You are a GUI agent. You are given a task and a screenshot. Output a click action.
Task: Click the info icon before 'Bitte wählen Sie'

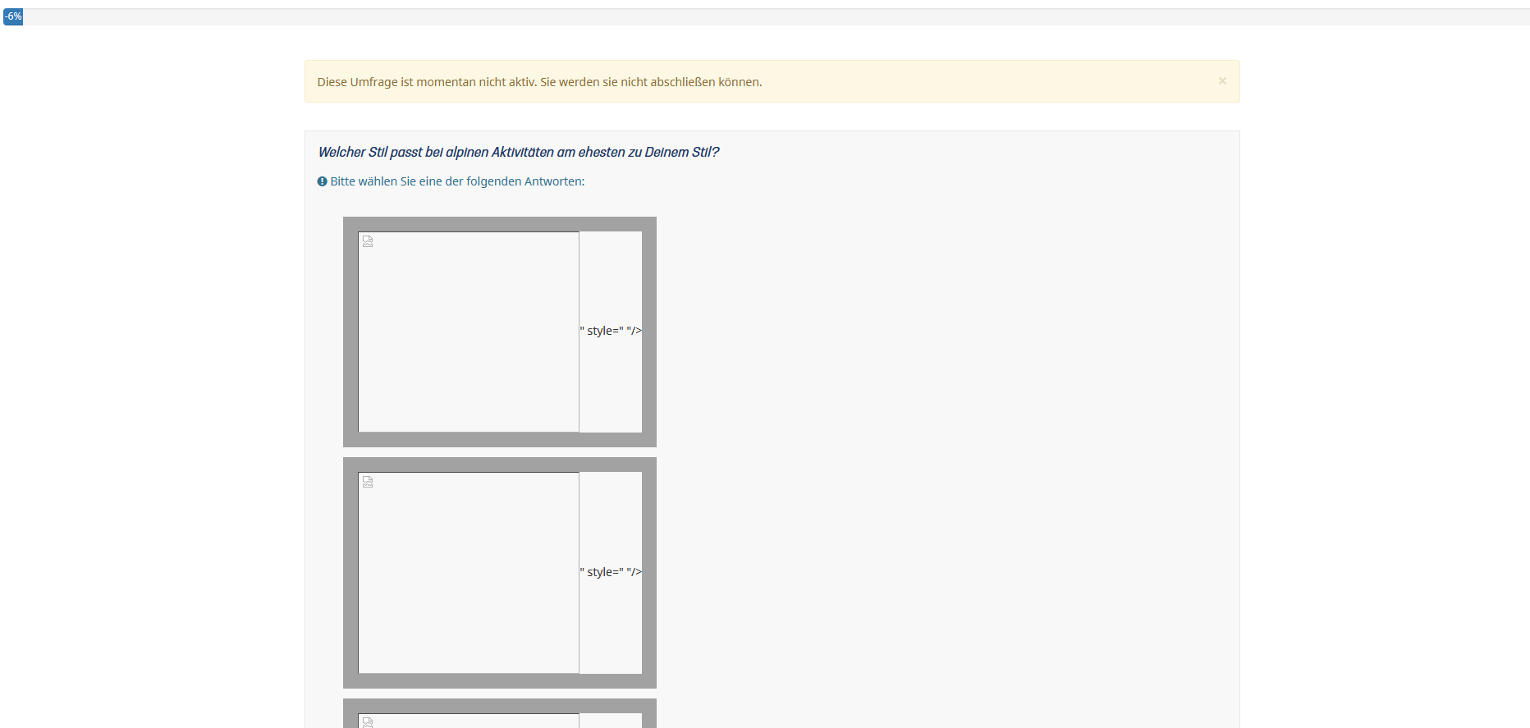[322, 181]
